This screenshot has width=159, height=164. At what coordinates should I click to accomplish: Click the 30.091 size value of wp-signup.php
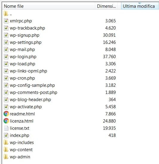click(x=109, y=35)
